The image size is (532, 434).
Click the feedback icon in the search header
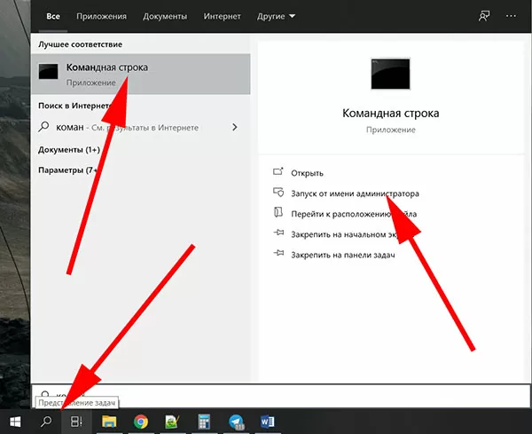coord(483,16)
